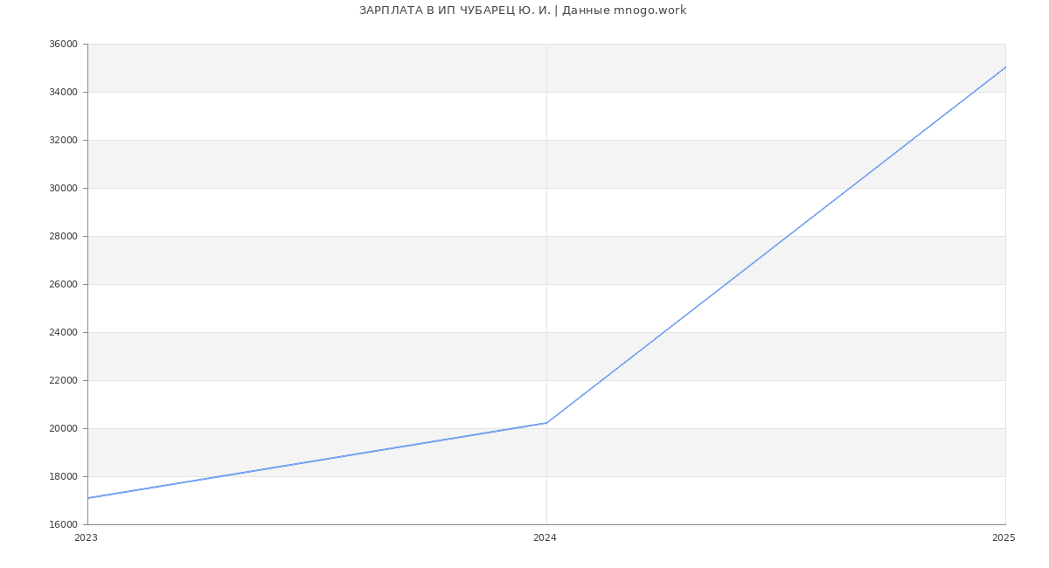Click the 36000 y-axis label
The image size is (1049, 568).
(63, 45)
